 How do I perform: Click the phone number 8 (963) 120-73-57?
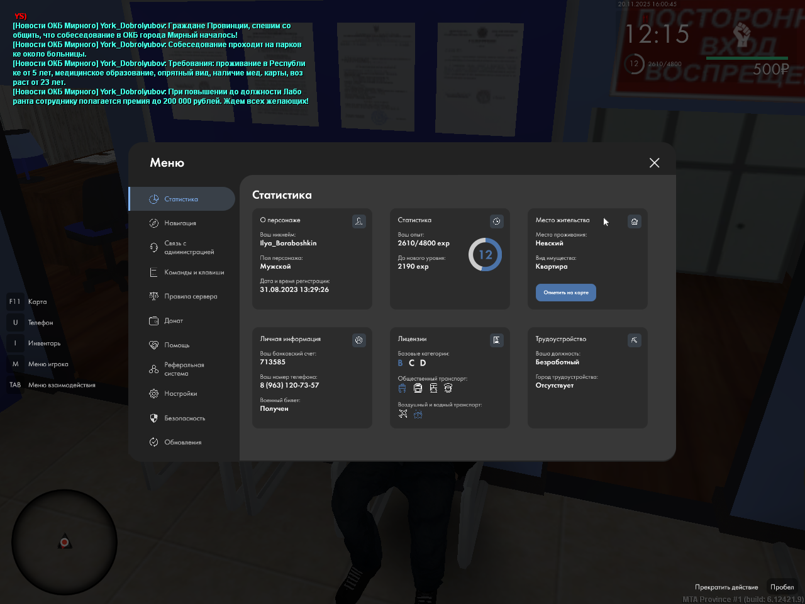pos(289,385)
